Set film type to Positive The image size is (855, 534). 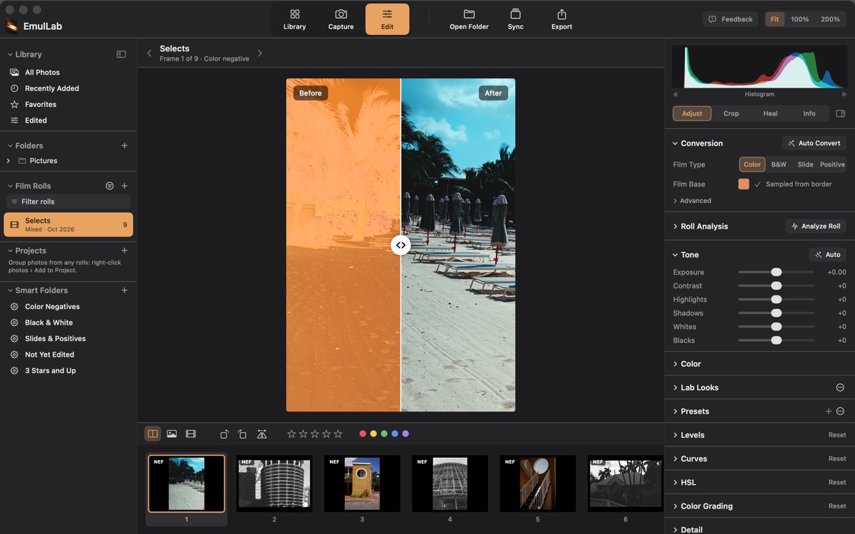pos(832,164)
